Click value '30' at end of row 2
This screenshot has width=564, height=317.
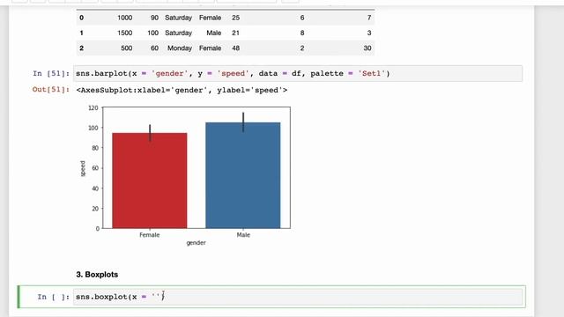(x=367, y=48)
